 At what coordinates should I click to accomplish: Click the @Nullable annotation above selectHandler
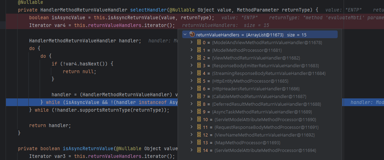pyautogui.click(x=31, y=3)
